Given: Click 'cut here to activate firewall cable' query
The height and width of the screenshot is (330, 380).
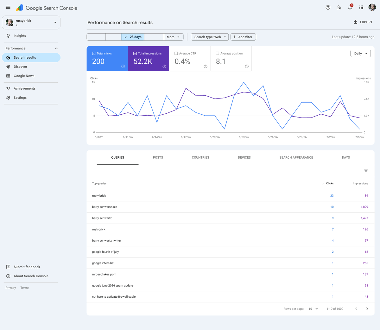Looking at the screenshot, I should [x=114, y=297].
